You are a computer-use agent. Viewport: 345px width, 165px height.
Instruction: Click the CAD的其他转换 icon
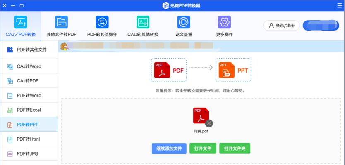click(143, 22)
